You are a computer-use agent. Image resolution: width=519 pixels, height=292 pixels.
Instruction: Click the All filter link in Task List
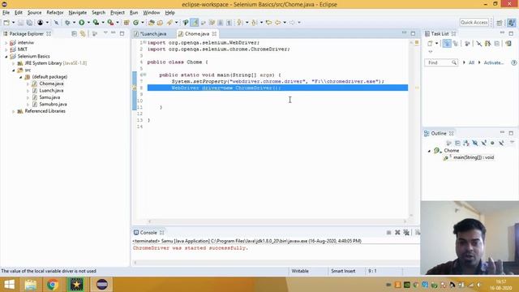tap(471, 62)
